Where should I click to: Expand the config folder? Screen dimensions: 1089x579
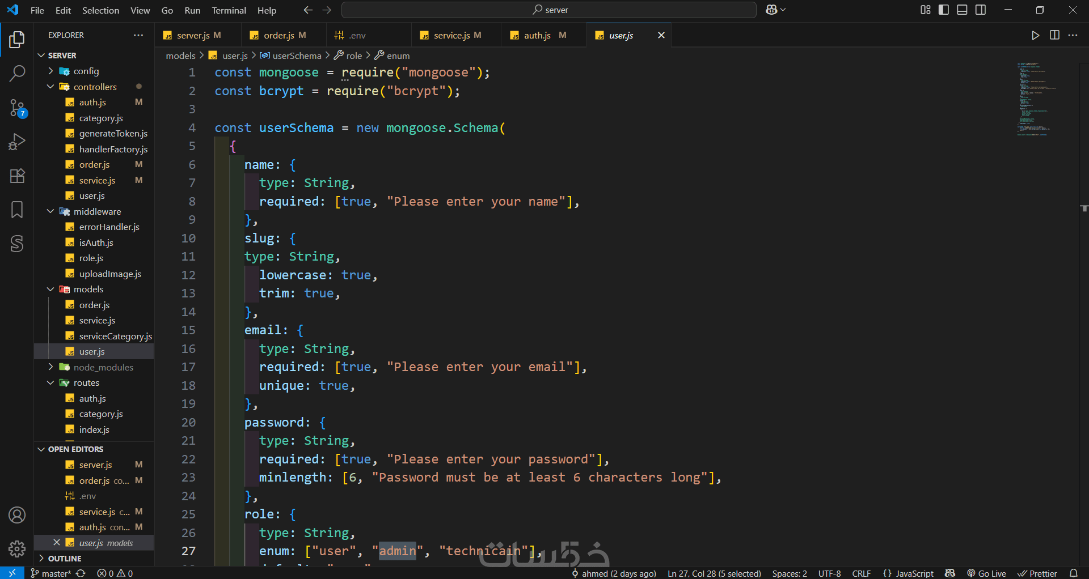(86, 71)
